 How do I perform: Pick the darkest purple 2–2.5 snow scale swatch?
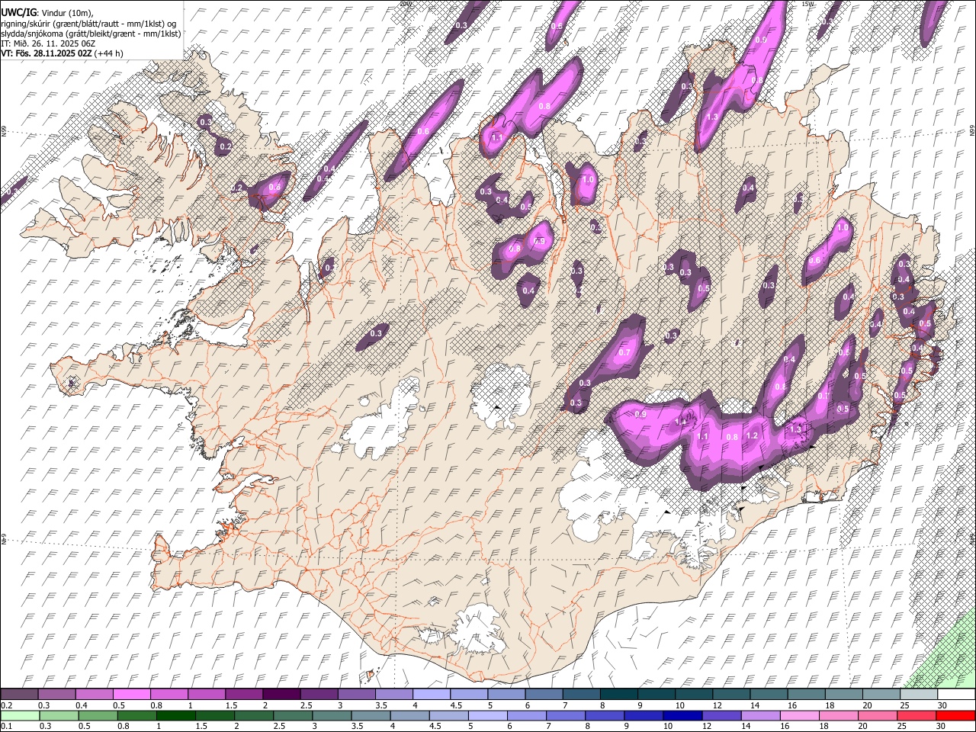[281, 694]
